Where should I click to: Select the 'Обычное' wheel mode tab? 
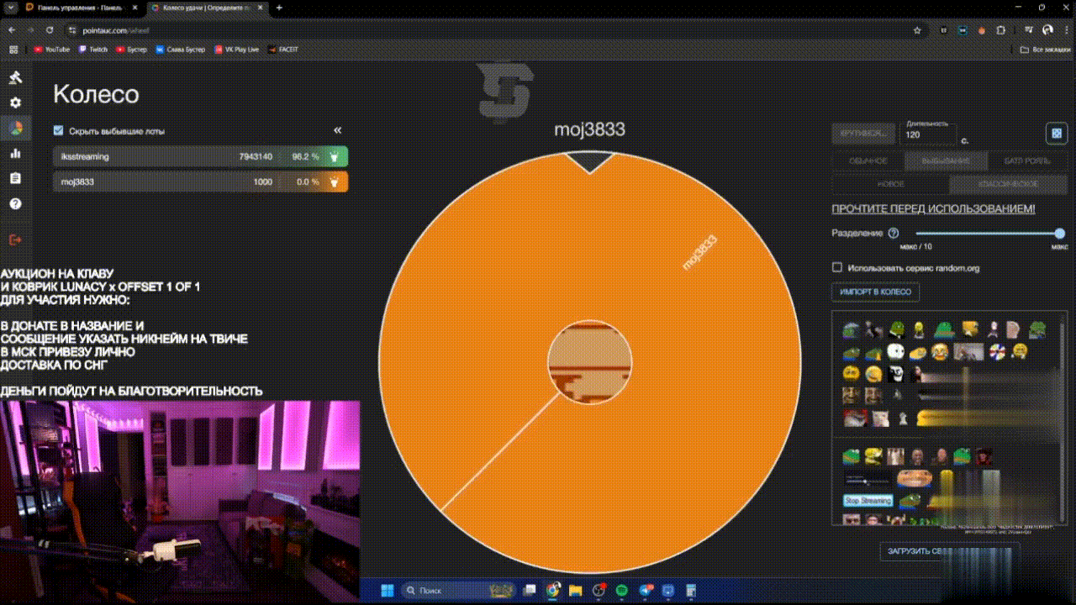[868, 160]
